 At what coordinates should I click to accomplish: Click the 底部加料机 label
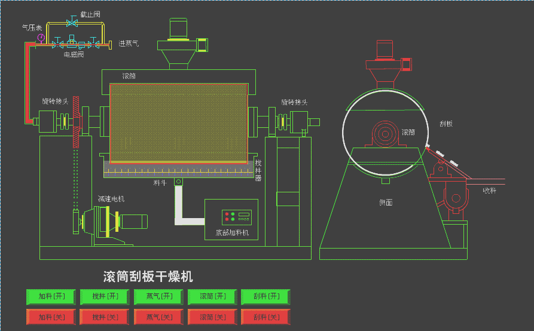(232, 232)
